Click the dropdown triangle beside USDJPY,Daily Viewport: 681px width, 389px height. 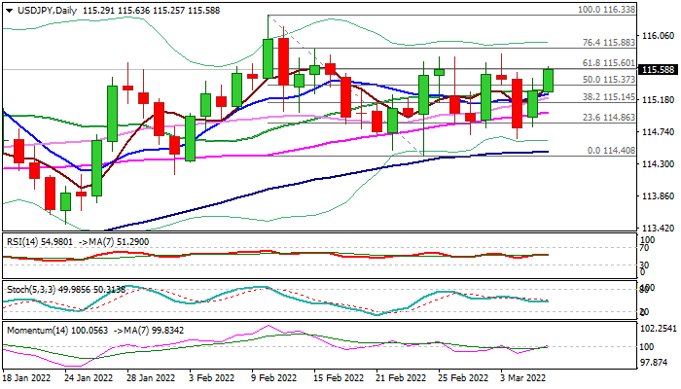pyautogui.click(x=9, y=11)
